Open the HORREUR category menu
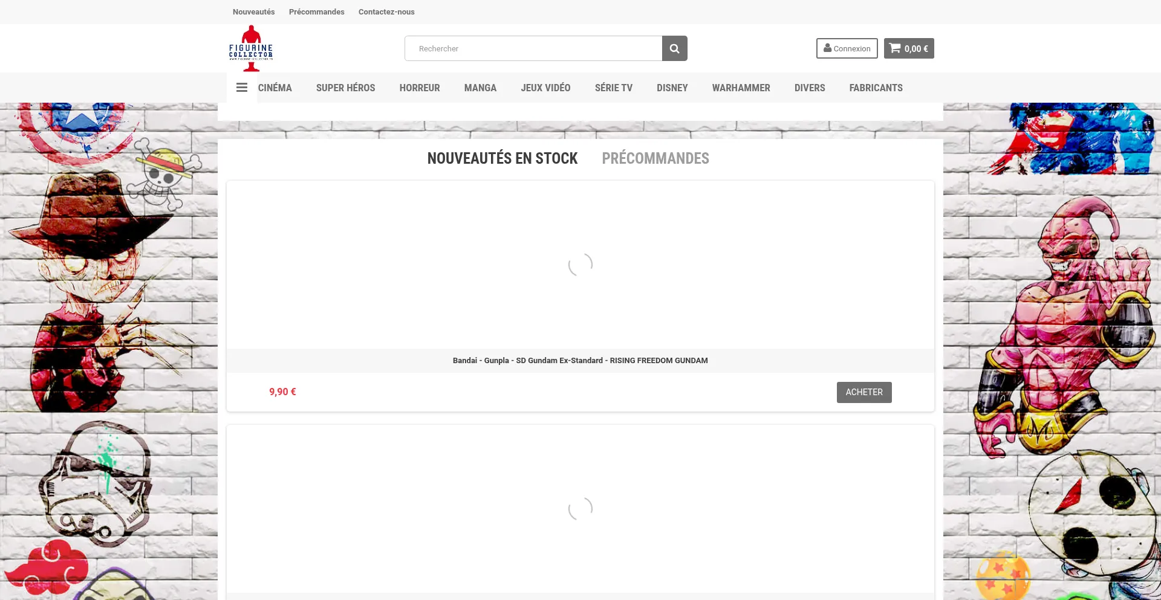This screenshot has height=600, width=1161. click(x=420, y=88)
